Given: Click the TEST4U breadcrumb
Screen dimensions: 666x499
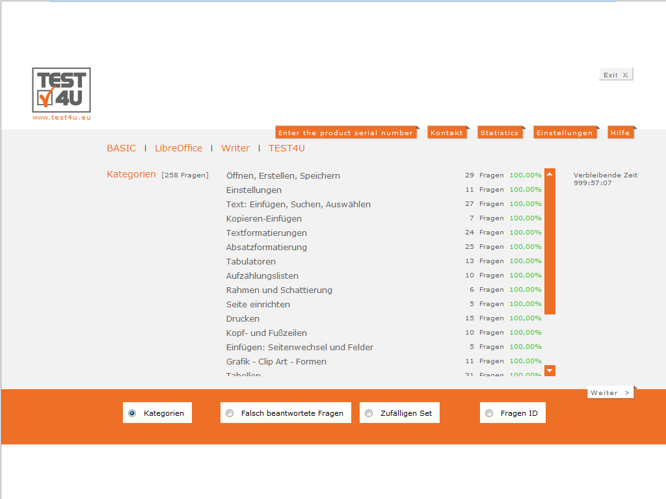Looking at the screenshot, I should [x=287, y=148].
